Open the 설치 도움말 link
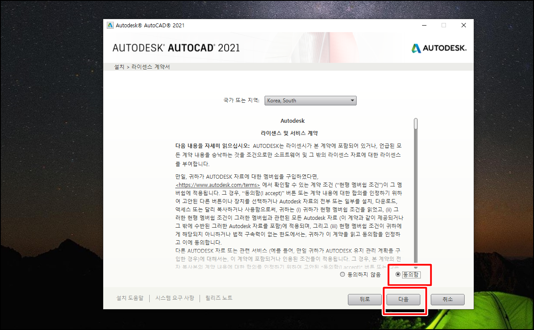This screenshot has width=534, height=330. pyautogui.click(x=130, y=298)
